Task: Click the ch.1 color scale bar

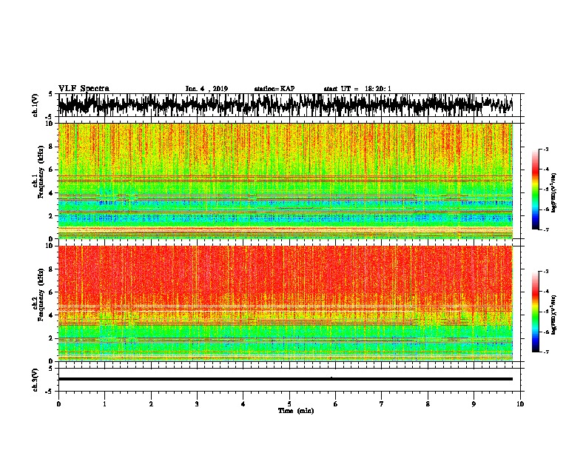Action: click(535, 189)
